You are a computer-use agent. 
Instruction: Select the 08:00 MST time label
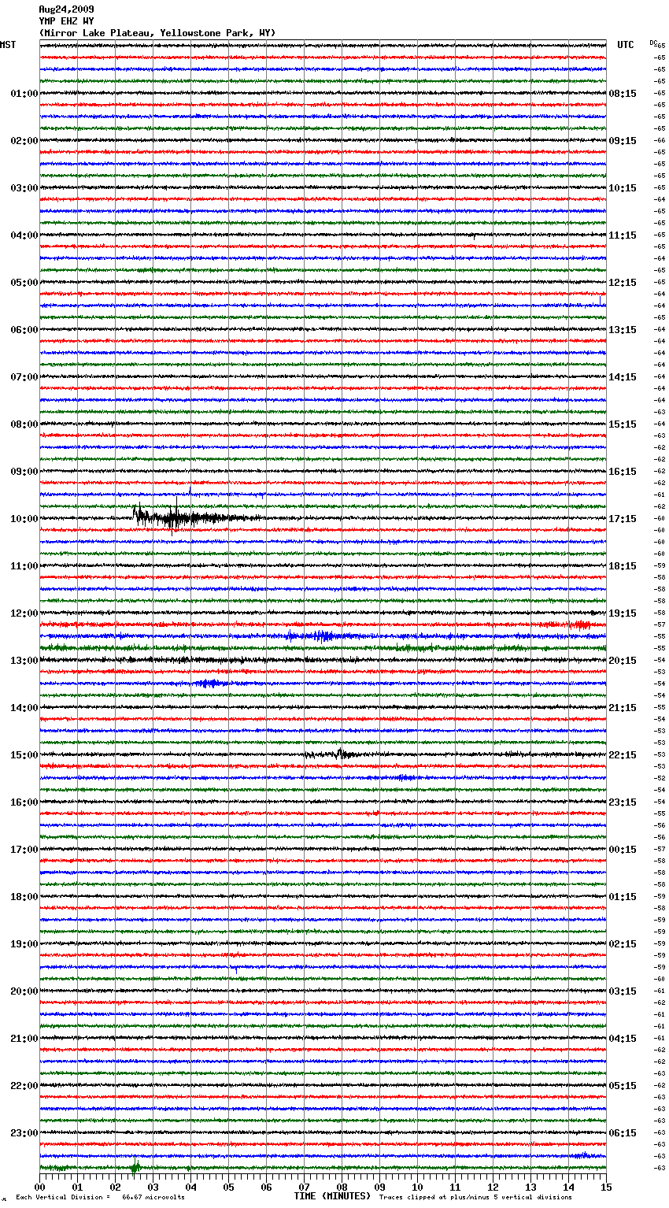24,424
